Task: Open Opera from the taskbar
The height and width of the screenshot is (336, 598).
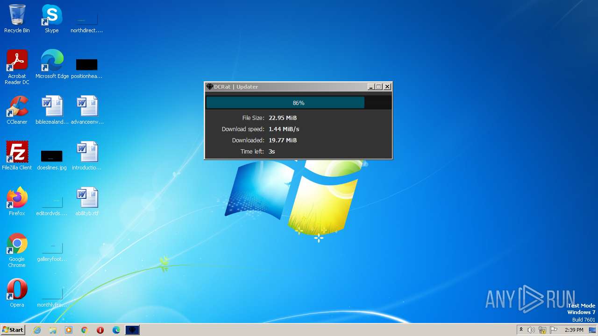Action: click(x=100, y=330)
